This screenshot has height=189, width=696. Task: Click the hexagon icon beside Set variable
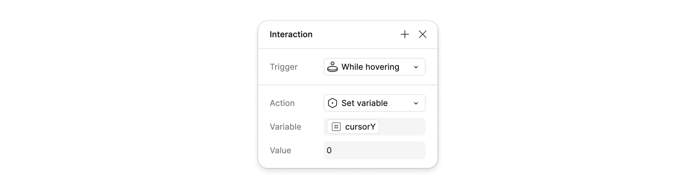(333, 103)
